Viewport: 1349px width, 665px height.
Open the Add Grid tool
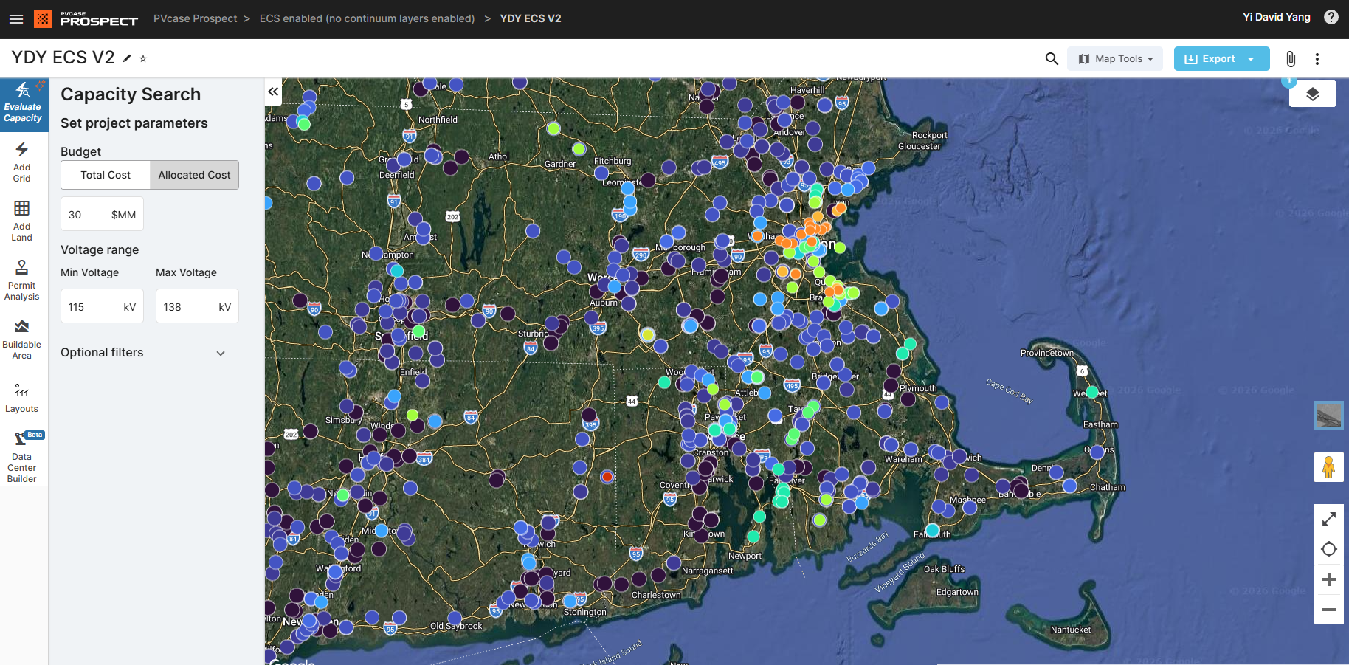pyautogui.click(x=22, y=162)
